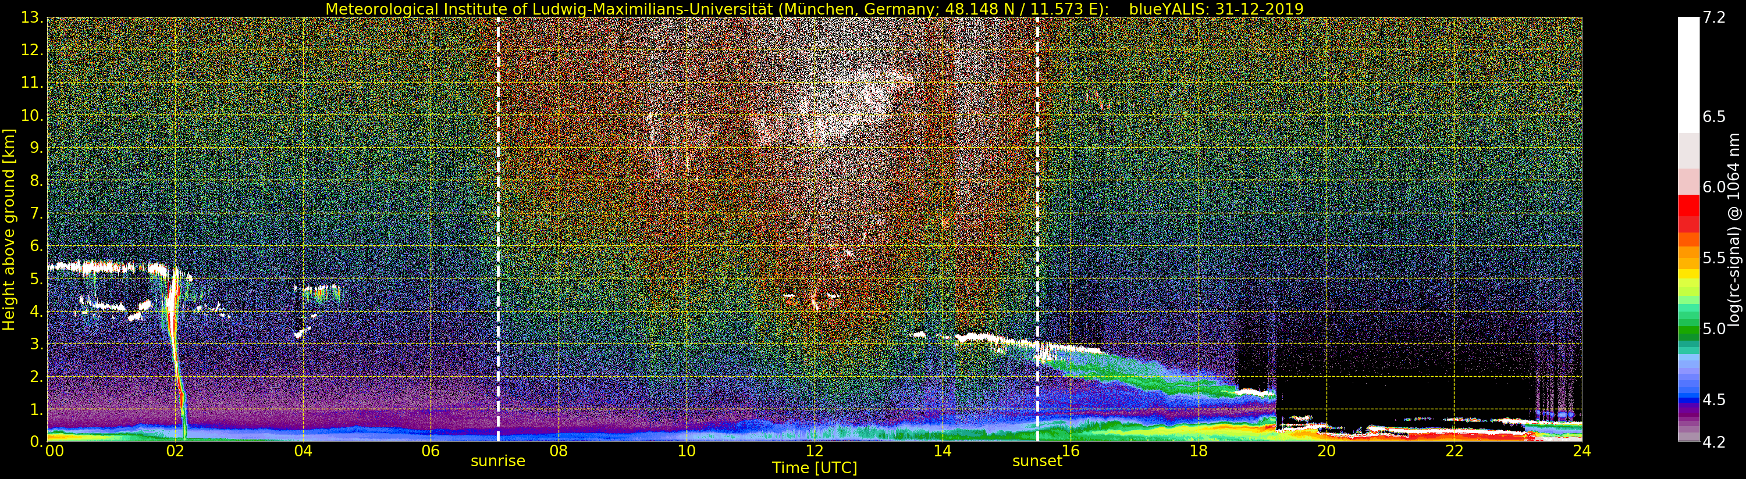
Task: Click the 7. km tick on height axis
Action: pos(36,213)
